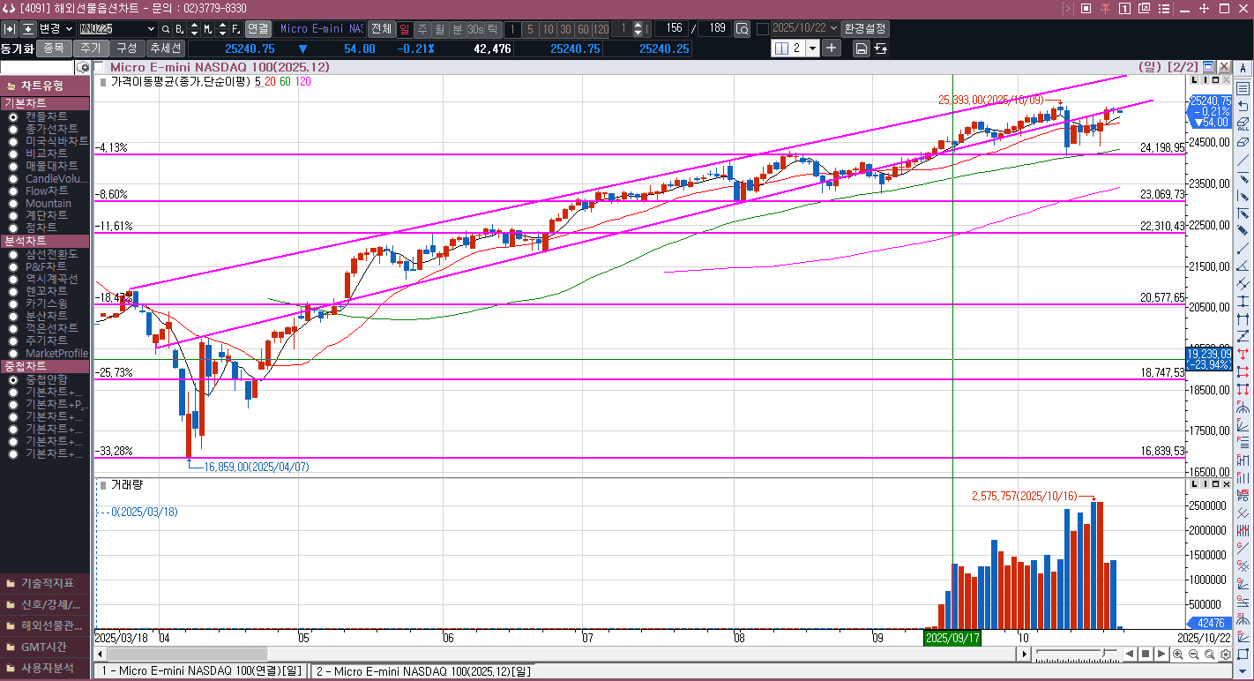
Task: Click the undo arrow in right toolbar
Action: pyautogui.click(x=1243, y=106)
